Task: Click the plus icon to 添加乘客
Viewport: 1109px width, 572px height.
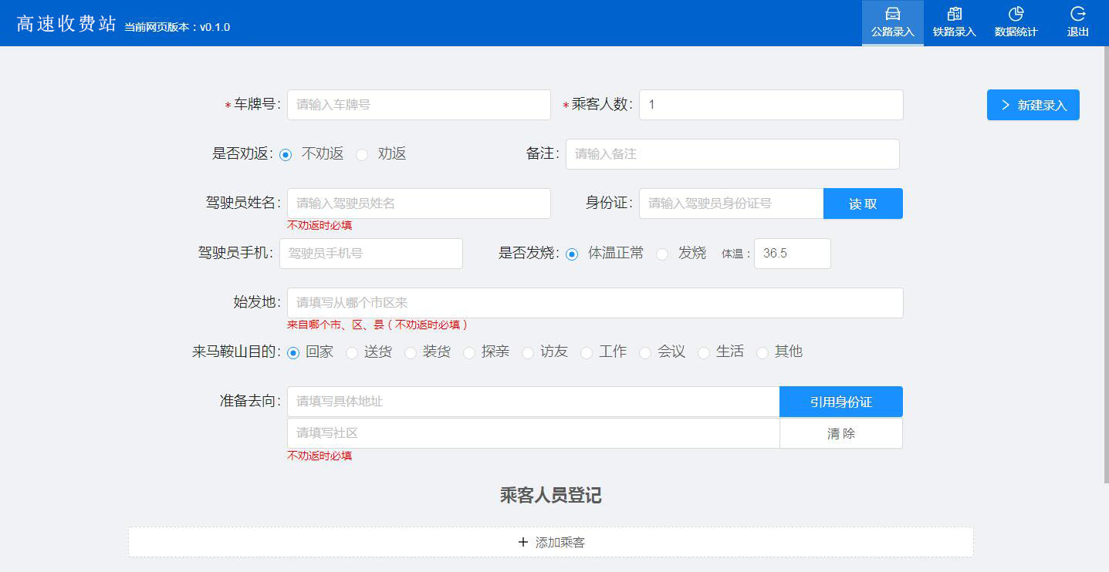Action: coord(523,543)
